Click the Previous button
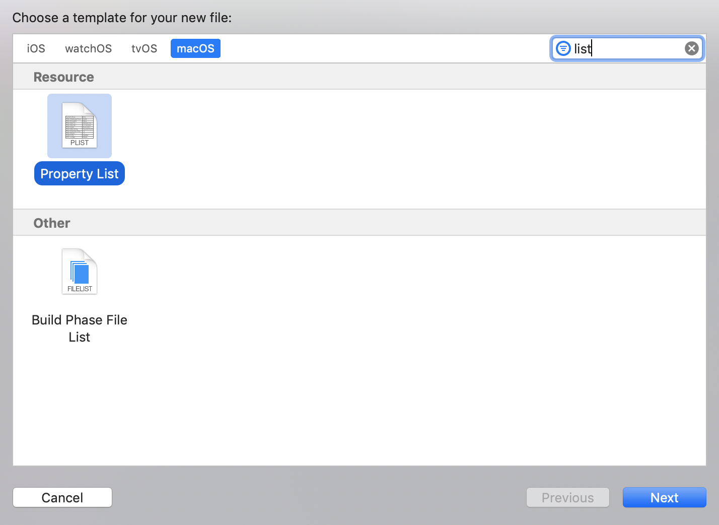This screenshot has width=719, height=525. (568, 497)
